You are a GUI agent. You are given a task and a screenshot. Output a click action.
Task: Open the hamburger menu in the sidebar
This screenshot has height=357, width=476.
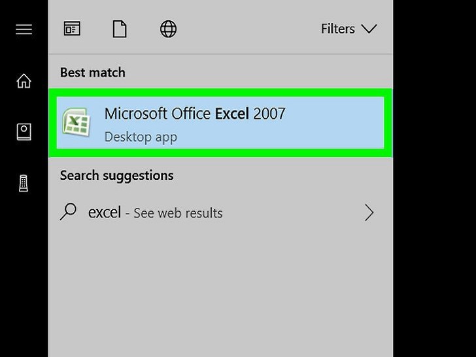coord(24,29)
